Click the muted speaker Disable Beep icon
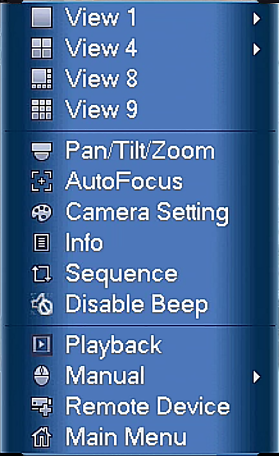The width and height of the screenshot is (279, 456). (42, 304)
